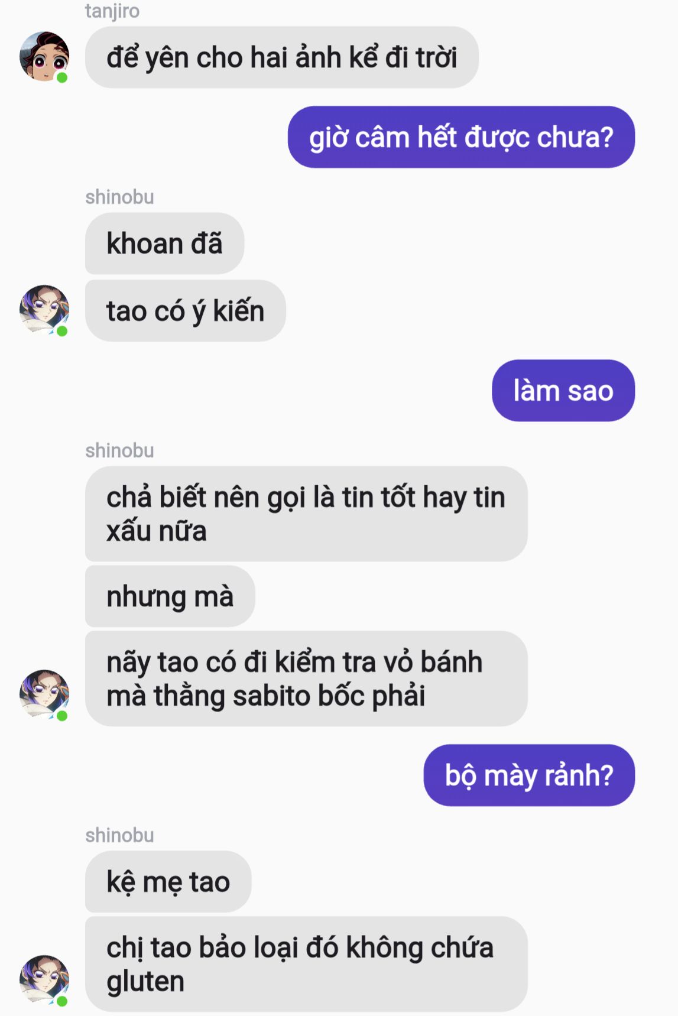Tap shinobu's avatar beside the gluten message

point(44,980)
